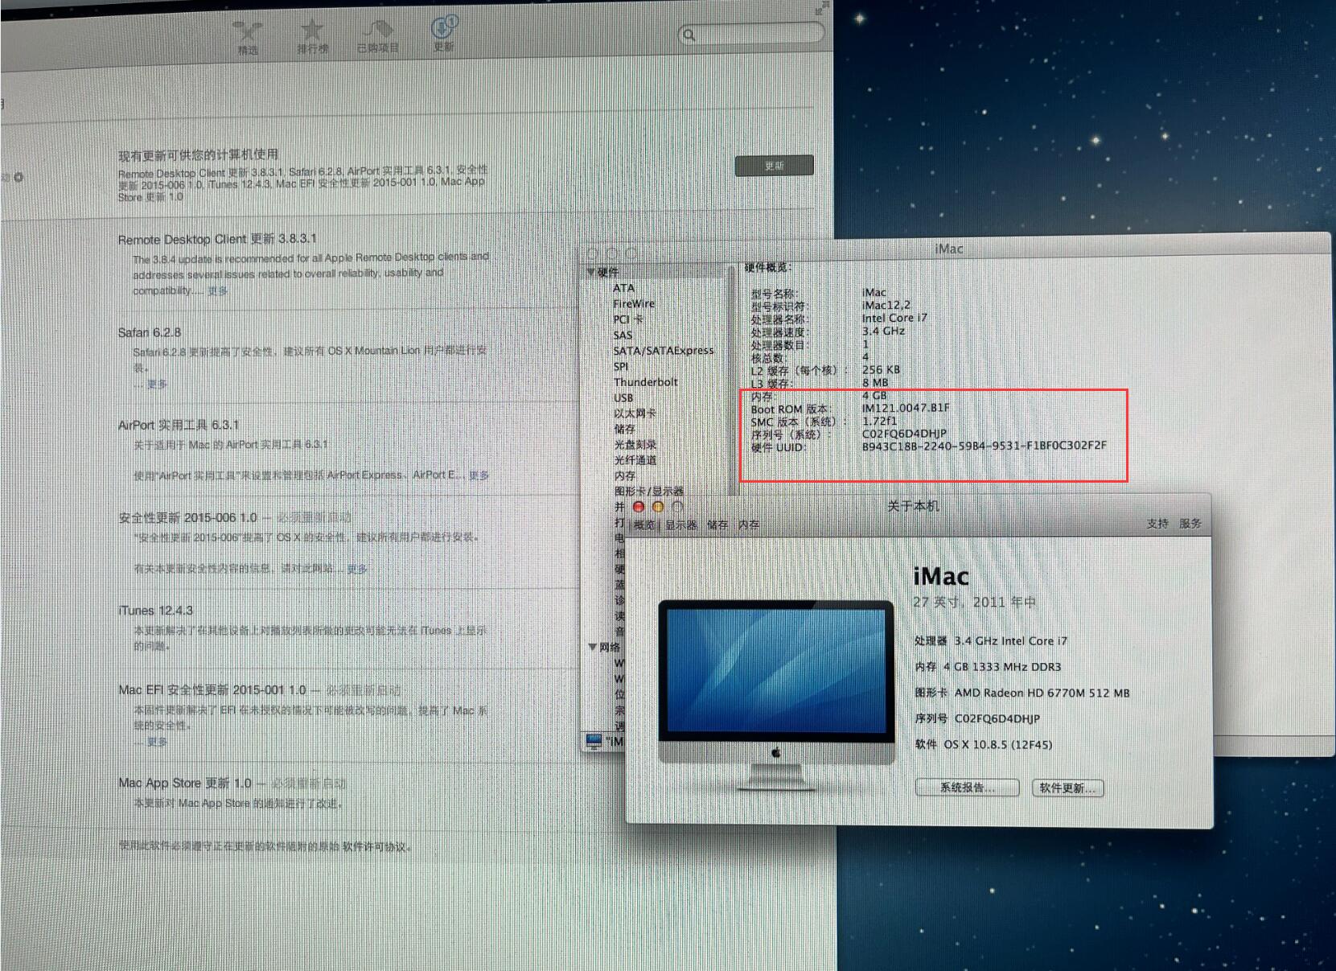Select SPI in the hardware sidebar

point(620,366)
